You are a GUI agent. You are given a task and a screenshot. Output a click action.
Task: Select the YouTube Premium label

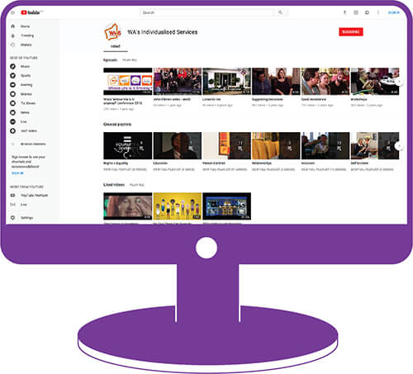(35, 196)
